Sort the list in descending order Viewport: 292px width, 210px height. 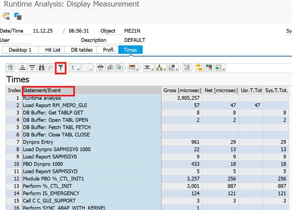pyautogui.click(x=32, y=68)
